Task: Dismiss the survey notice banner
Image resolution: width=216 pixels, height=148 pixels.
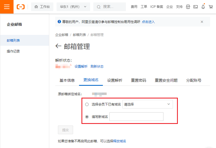Action: click(202, 22)
